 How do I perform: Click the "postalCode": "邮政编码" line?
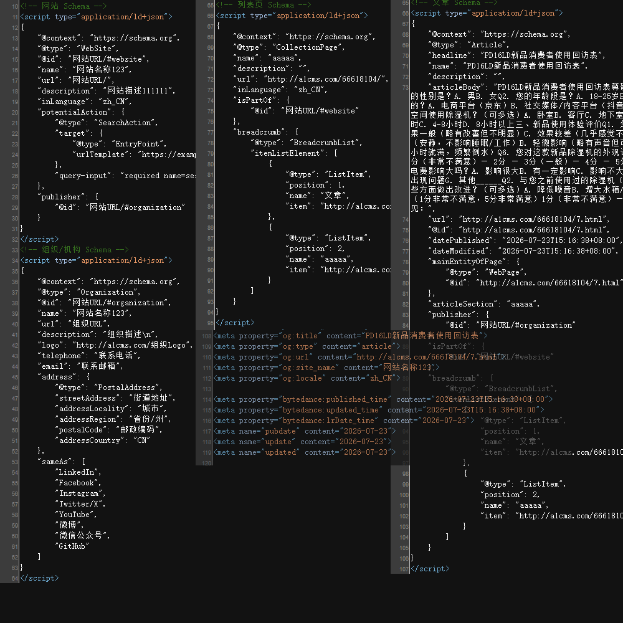tap(108, 430)
